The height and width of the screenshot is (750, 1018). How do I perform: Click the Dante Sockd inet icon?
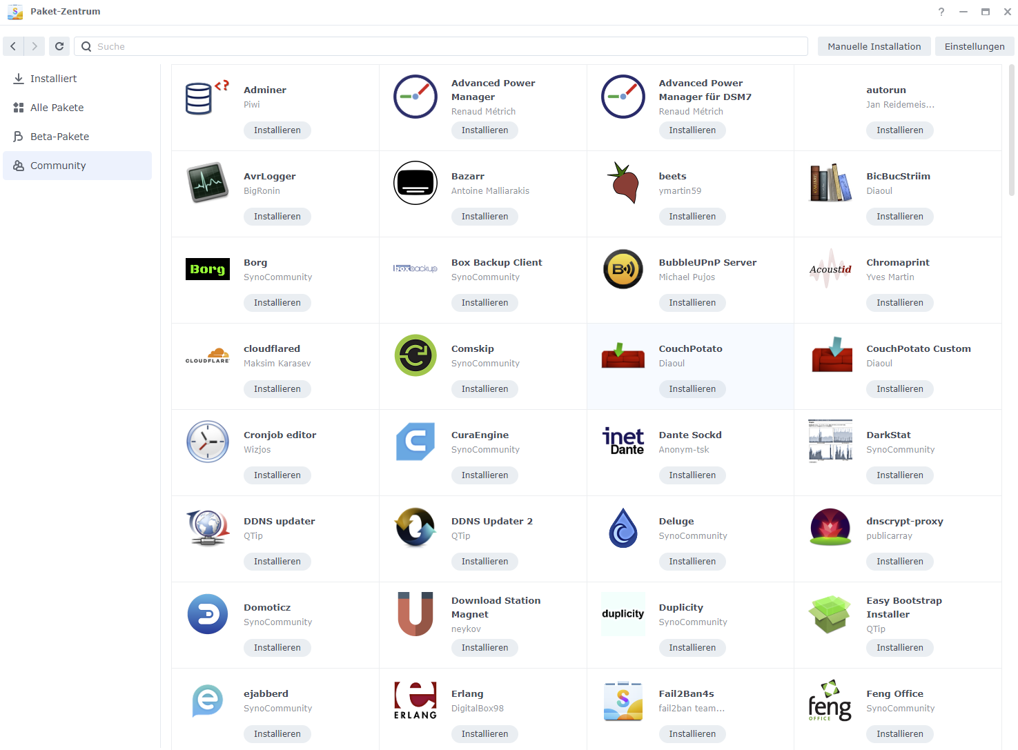[623, 442]
